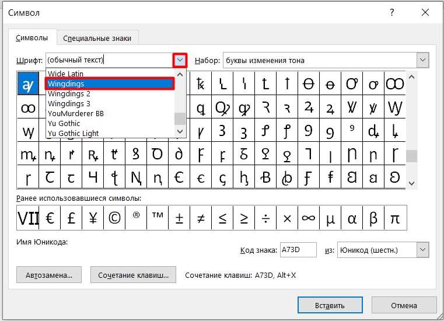
Task: Open the 'из' Юникод (шестн.) dropdown
Action: (x=423, y=250)
